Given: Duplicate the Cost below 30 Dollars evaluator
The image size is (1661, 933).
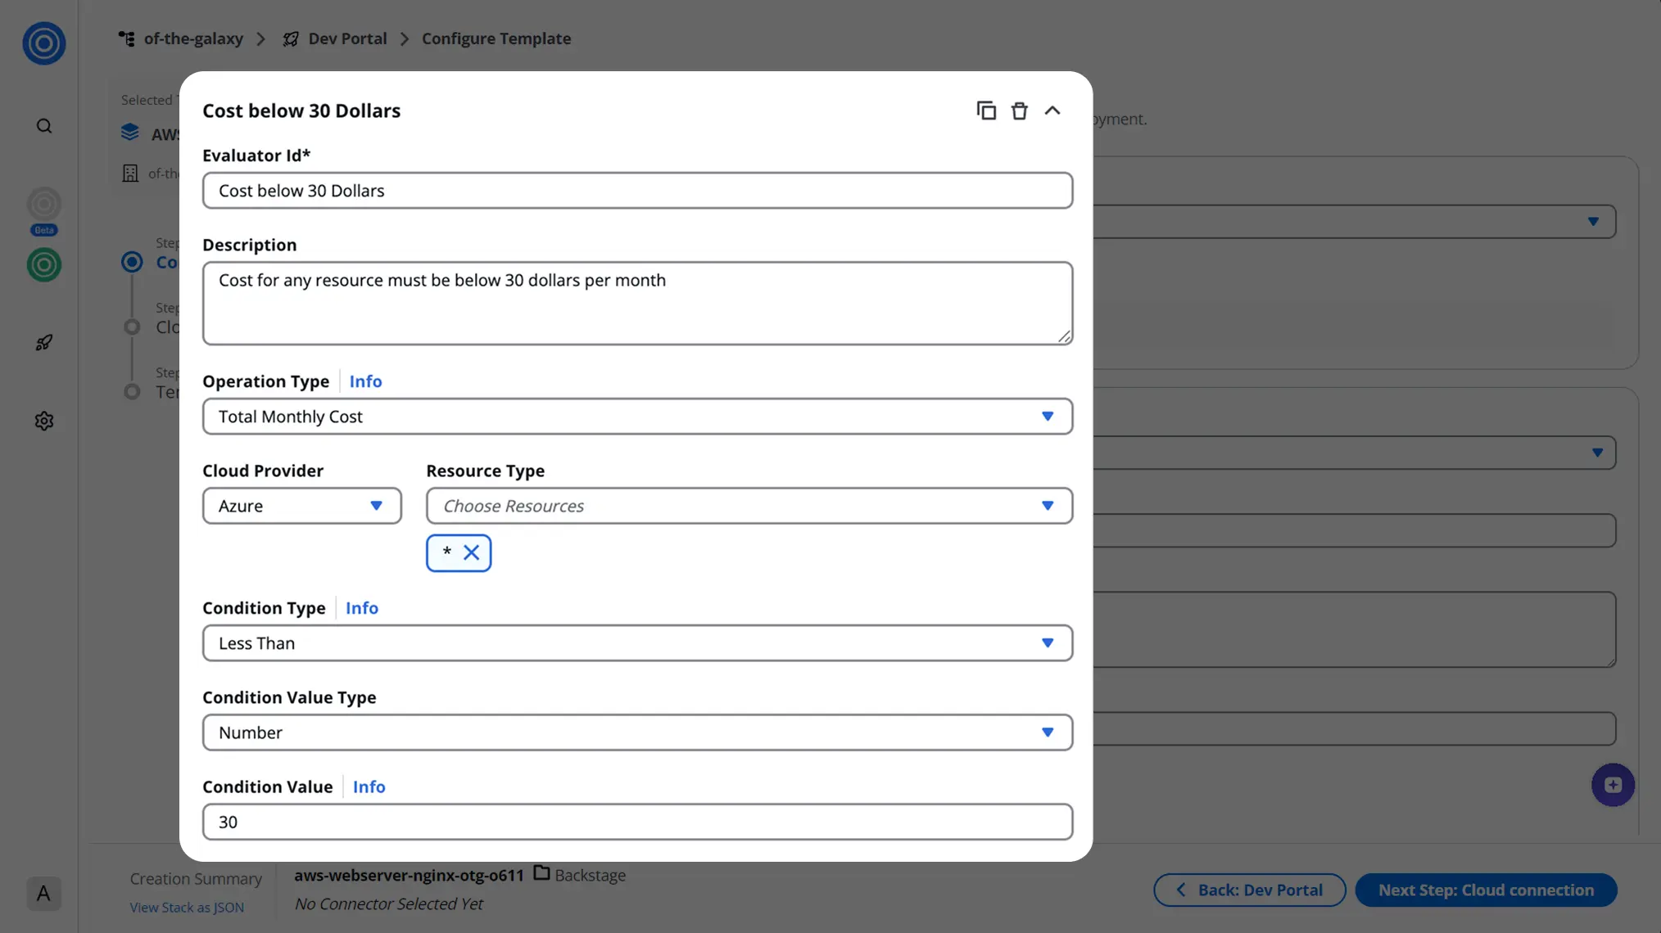Looking at the screenshot, I should click(986, 110).
